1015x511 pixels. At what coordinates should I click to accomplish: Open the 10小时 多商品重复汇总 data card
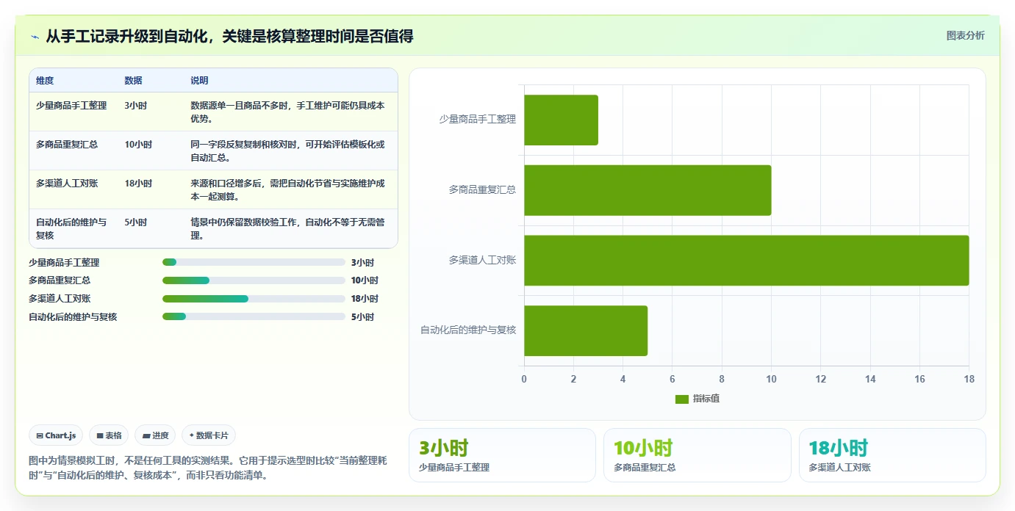tap(697, 455)
